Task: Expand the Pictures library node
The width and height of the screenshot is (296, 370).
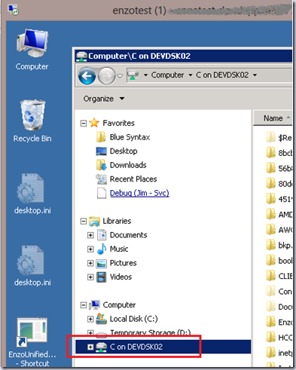Action: pyautogui.click(x=90, y=263)
